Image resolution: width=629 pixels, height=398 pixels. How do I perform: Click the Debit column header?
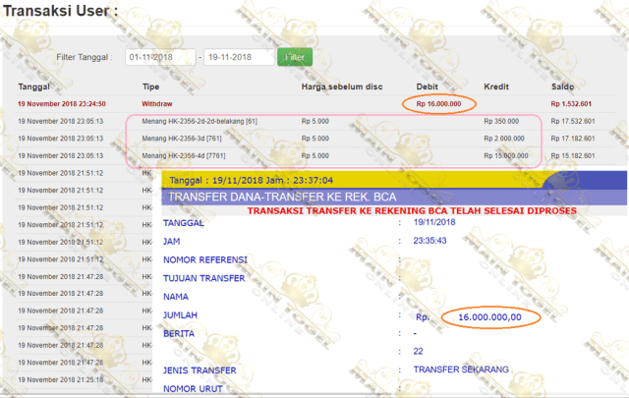(427, 86)
